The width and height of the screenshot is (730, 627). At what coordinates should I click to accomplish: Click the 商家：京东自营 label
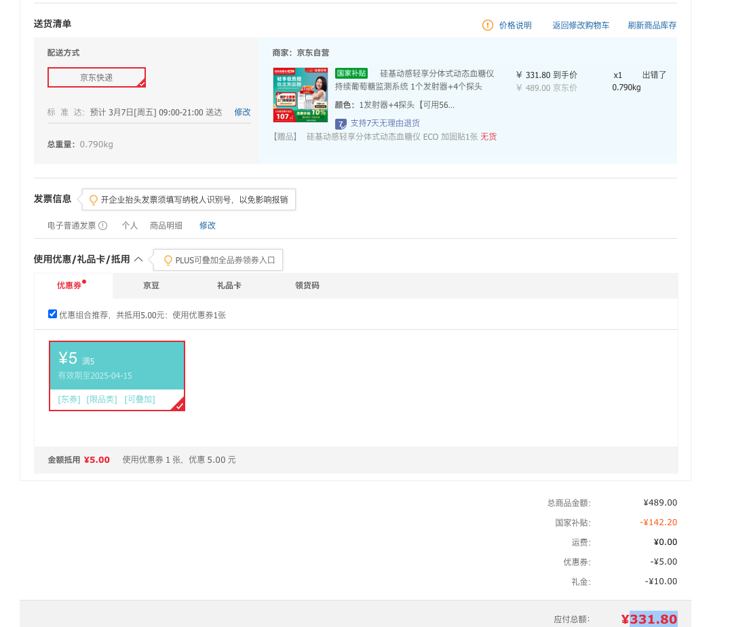[x=301, y=53]
